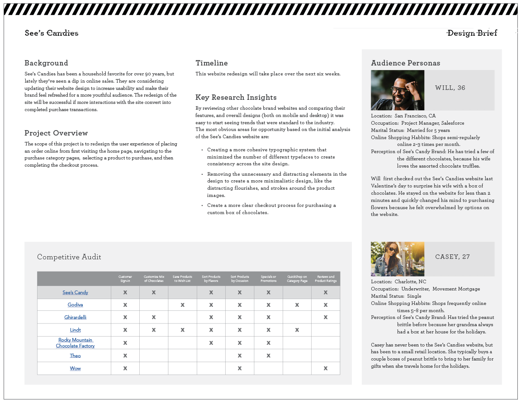Click 'Marital Status: Married for 5 years'
This screenshot has height=403, width=521.
coord(410,131)
